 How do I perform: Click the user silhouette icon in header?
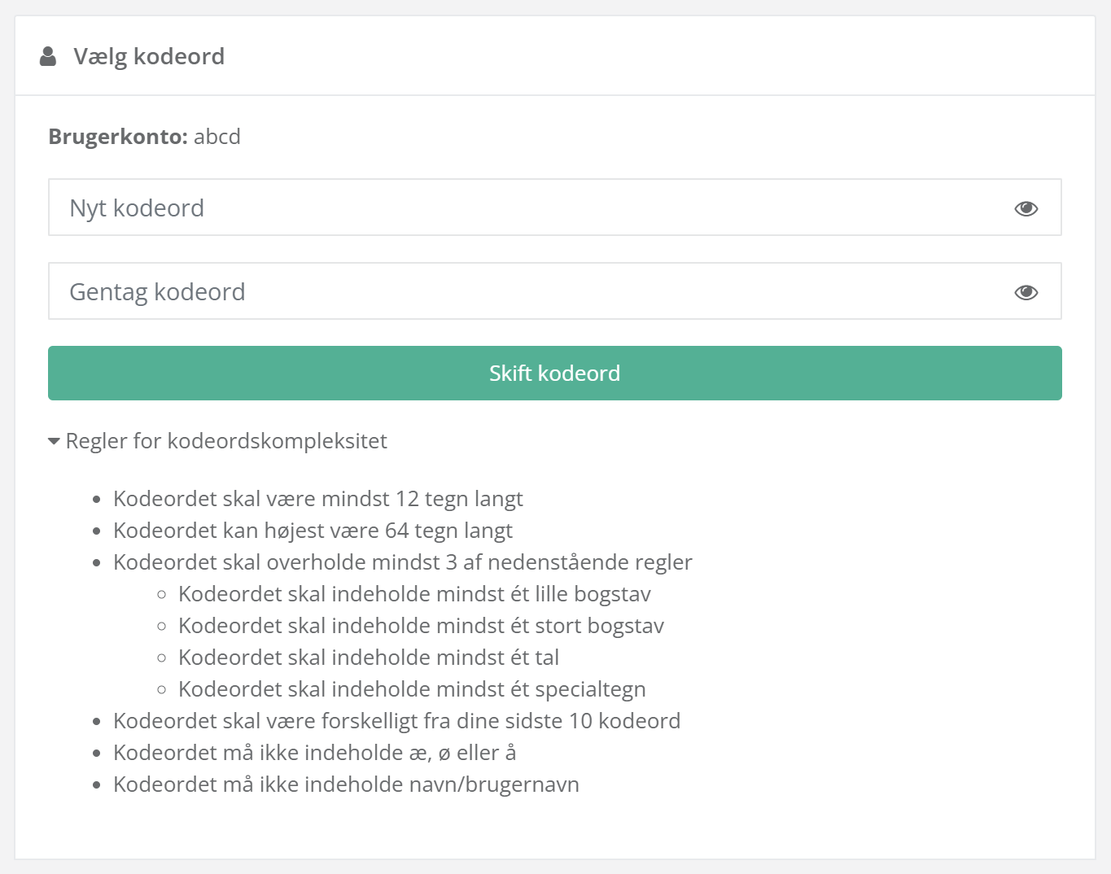click(x=48, y=56)
